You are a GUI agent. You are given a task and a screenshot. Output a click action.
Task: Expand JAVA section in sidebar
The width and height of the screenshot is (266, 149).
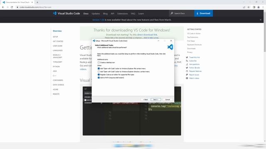pyautogui.click(x=55, y=71)
